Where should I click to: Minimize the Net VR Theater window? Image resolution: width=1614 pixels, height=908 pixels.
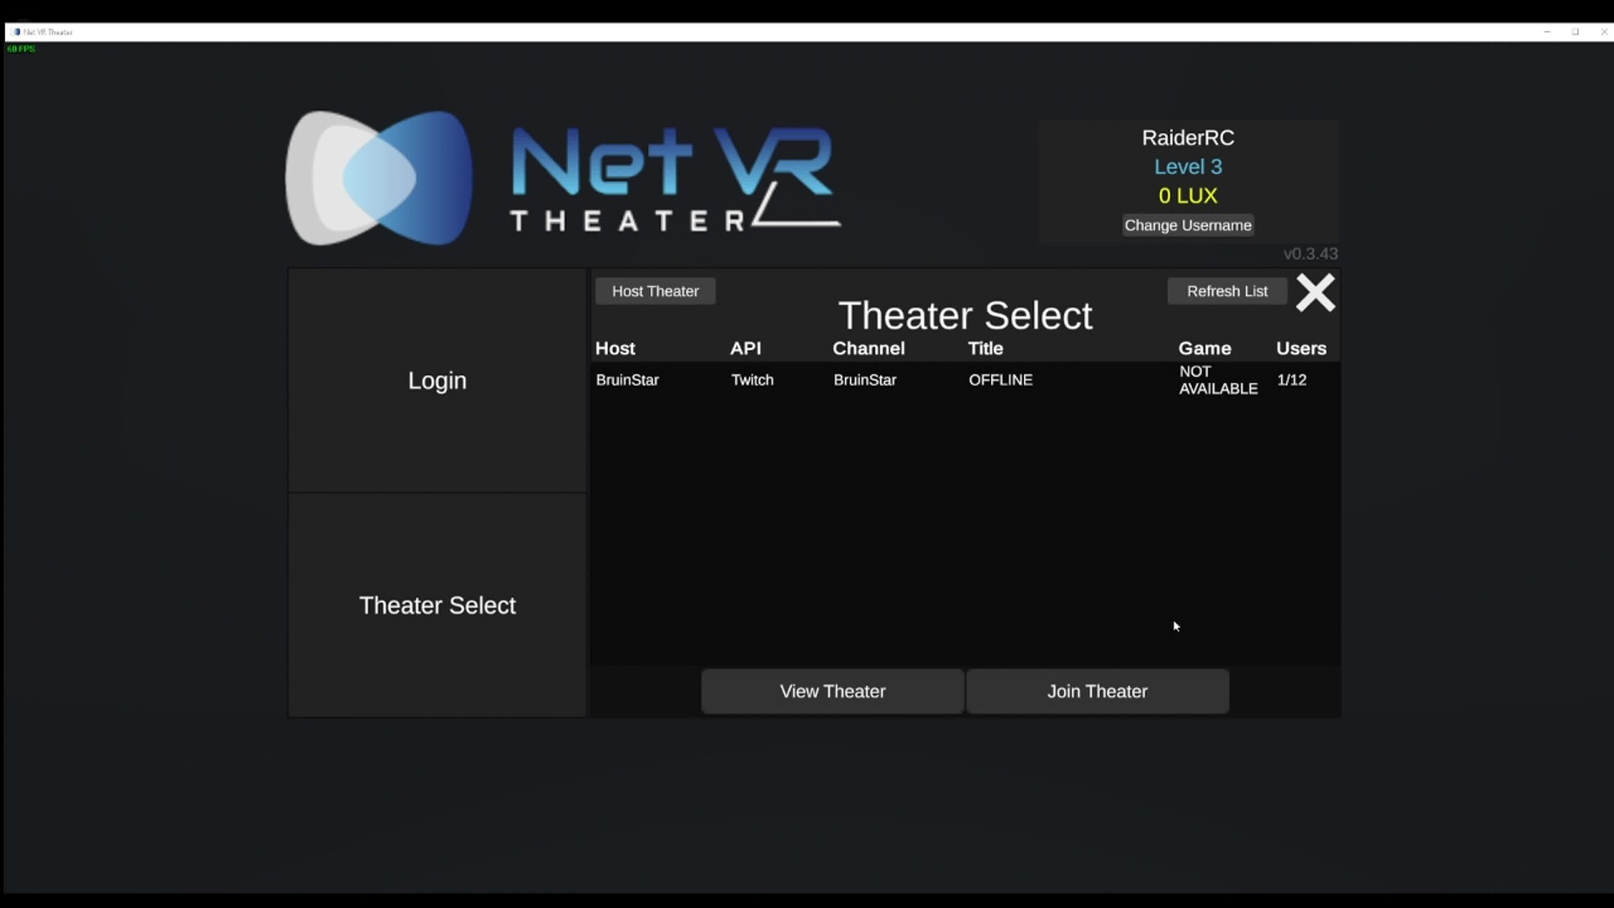pyautogui.click(x=1547, y=32)
